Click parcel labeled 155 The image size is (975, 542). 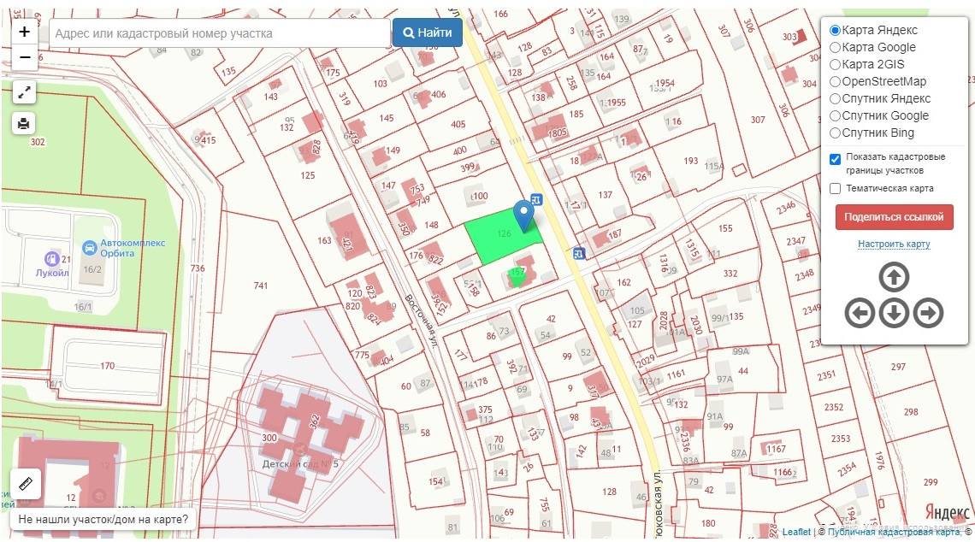tap(725, 228)
